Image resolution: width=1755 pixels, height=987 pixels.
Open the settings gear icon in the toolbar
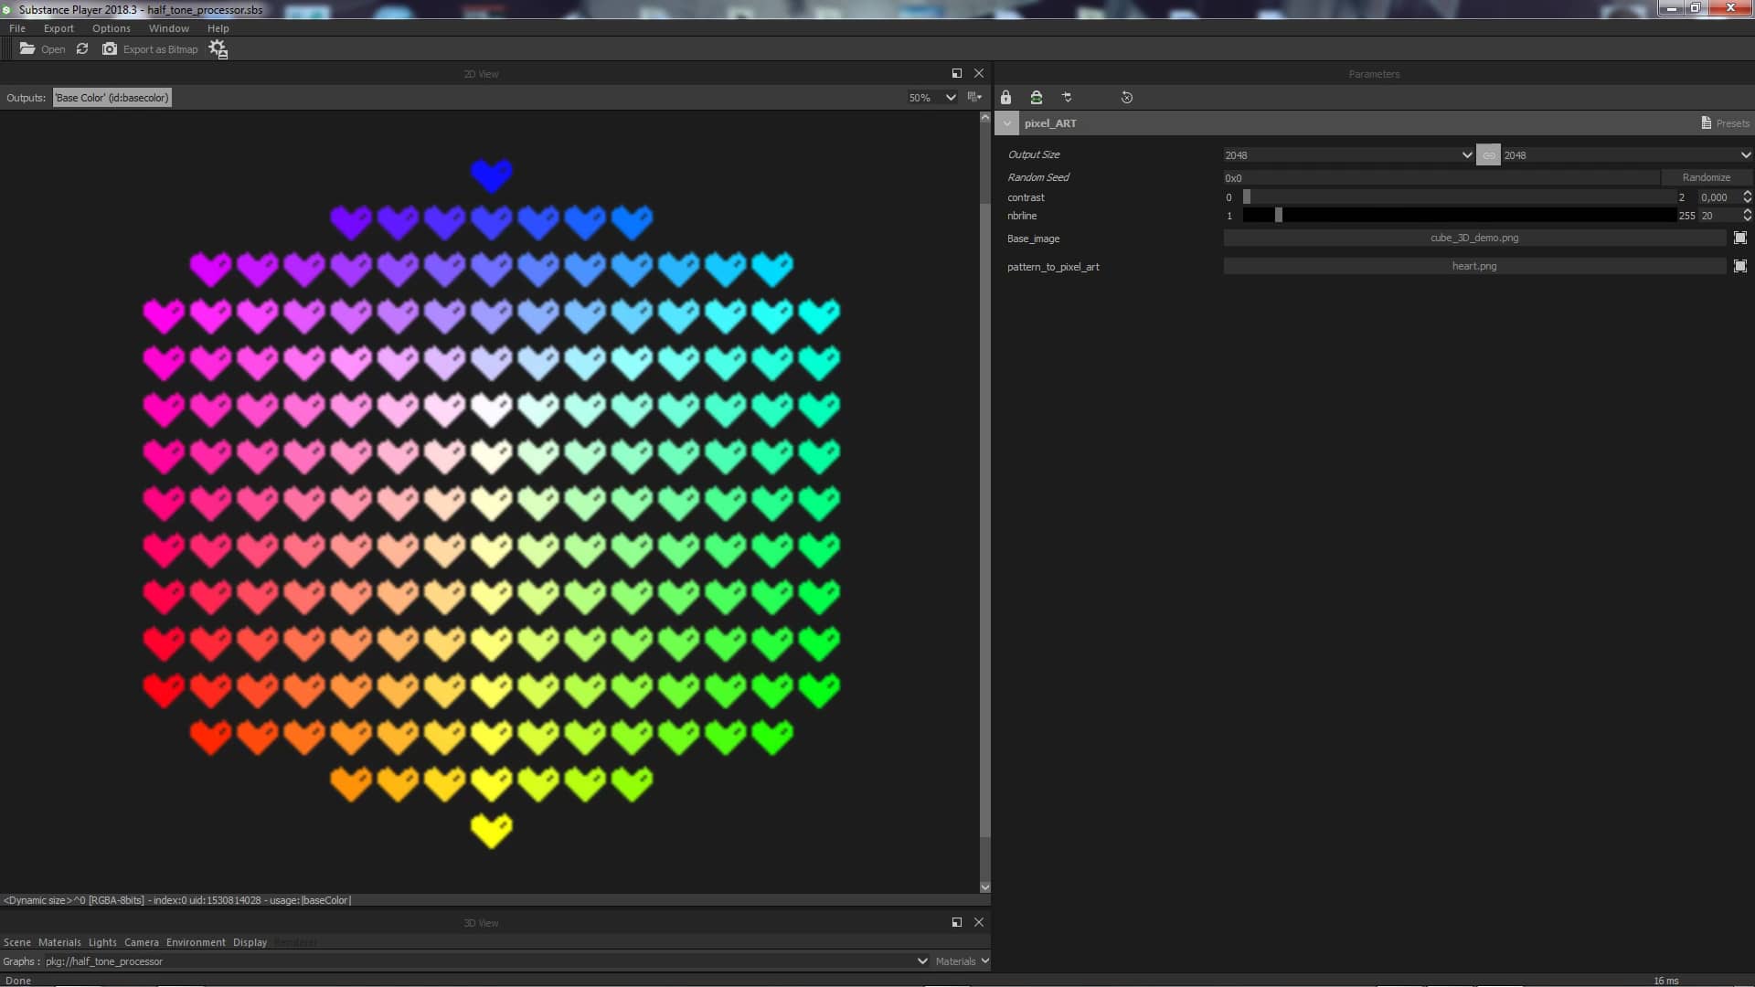tap(218, 48)
